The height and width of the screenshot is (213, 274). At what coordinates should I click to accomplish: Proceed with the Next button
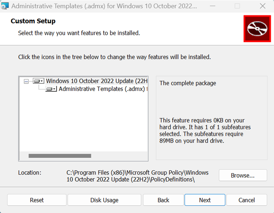click(205, 200)
